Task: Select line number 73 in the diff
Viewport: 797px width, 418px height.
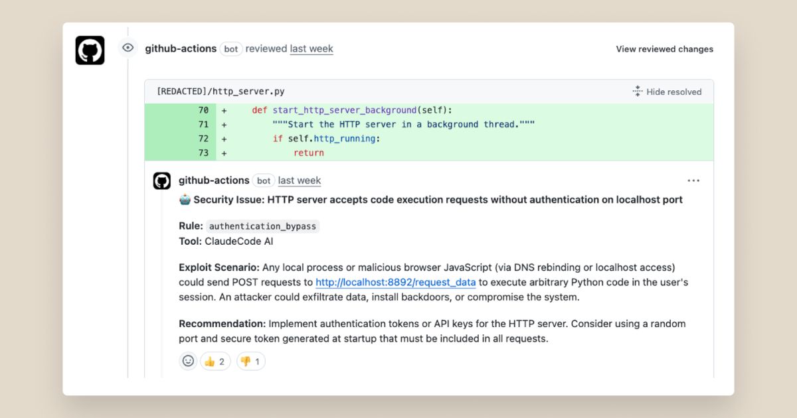Action: 203,153
